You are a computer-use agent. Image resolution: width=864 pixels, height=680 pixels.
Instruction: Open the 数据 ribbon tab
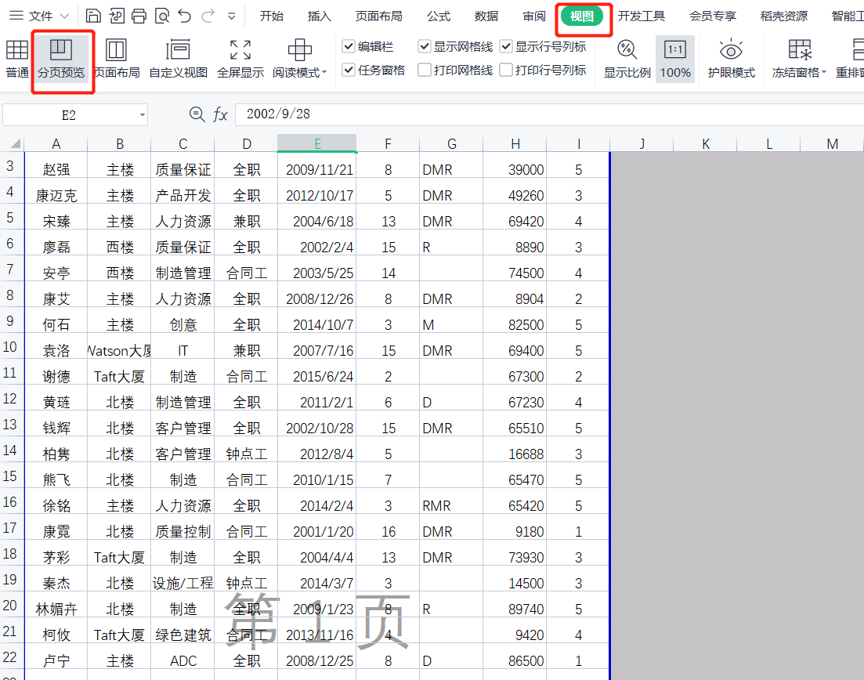pyautogui.click(x=486, y=16)
